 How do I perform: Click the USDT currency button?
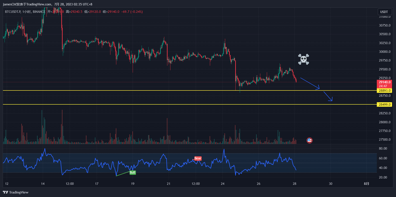coord(384,12)
